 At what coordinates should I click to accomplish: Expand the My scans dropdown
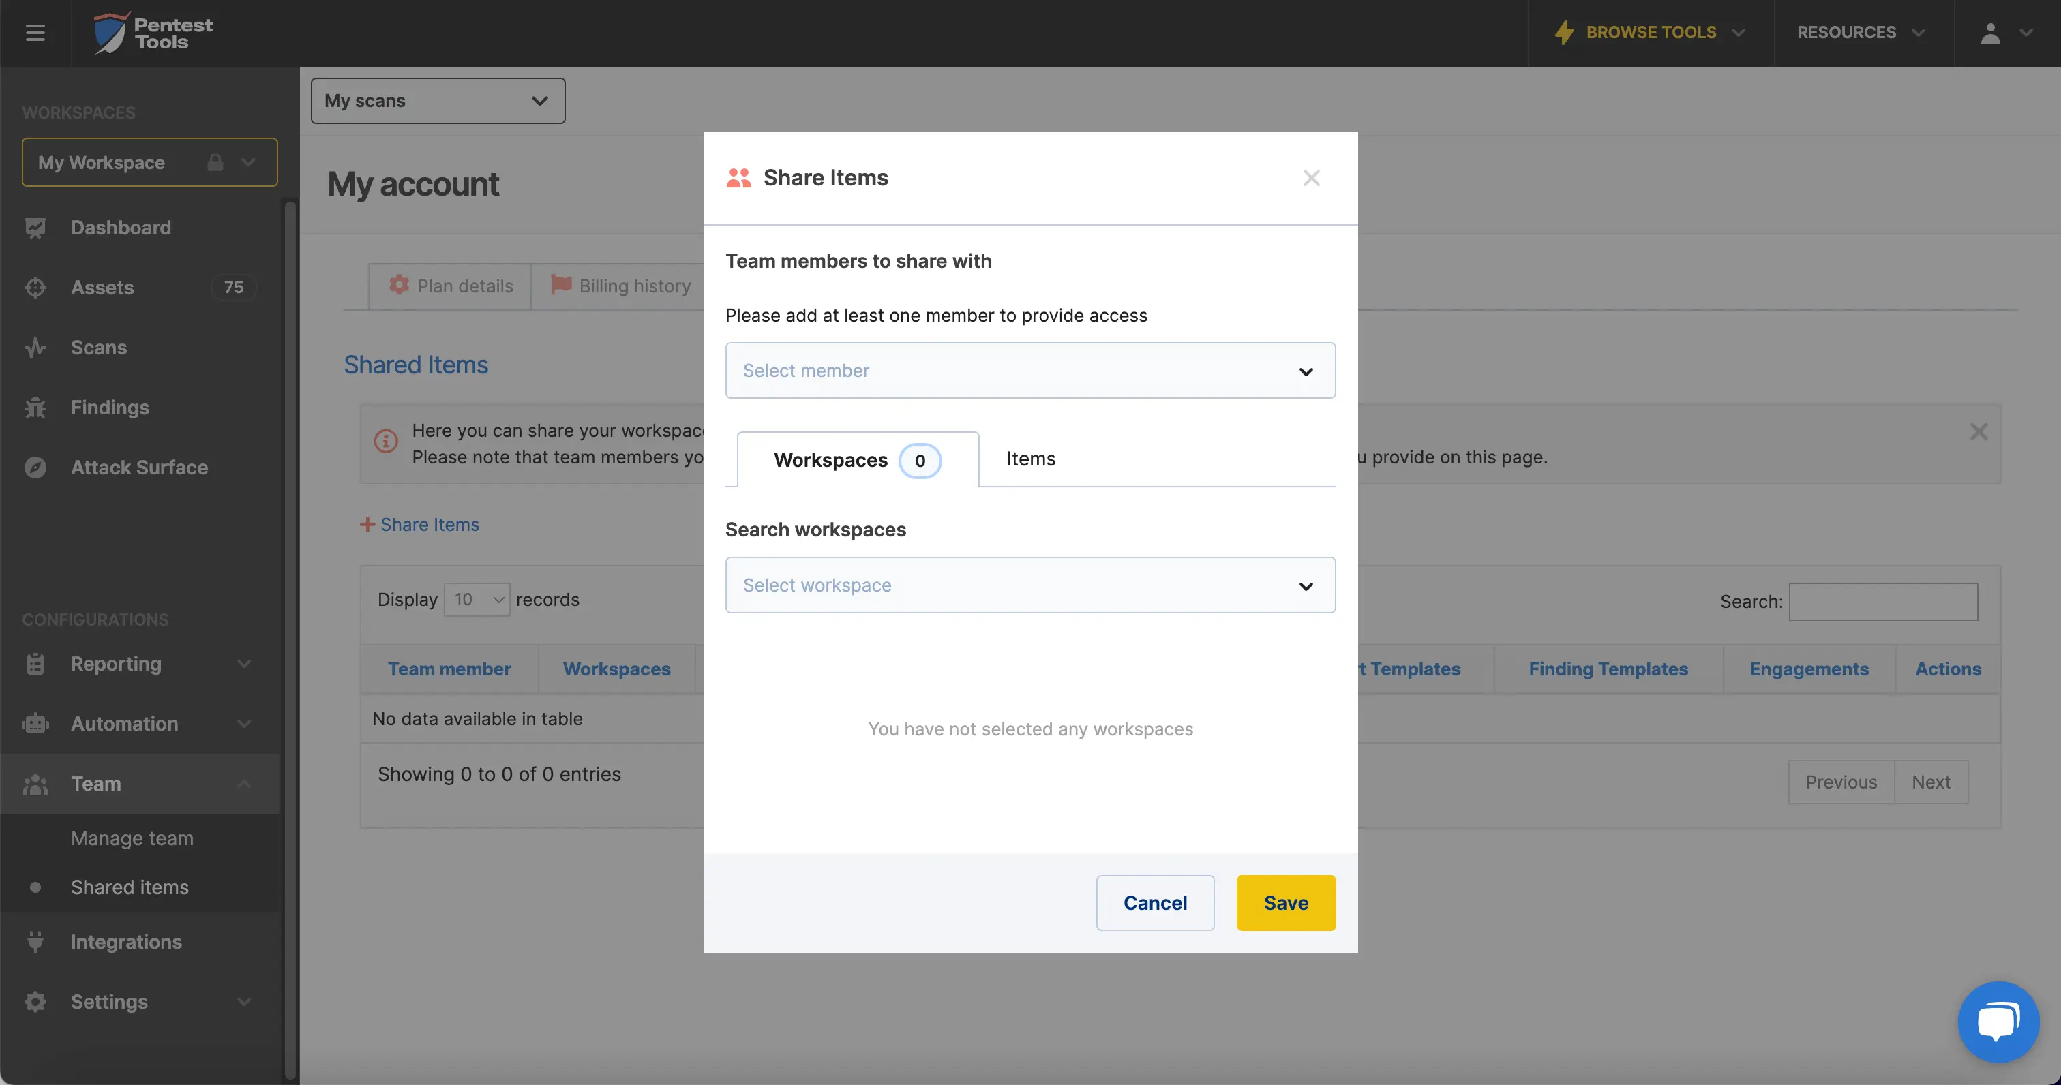(x=438, y=101)
